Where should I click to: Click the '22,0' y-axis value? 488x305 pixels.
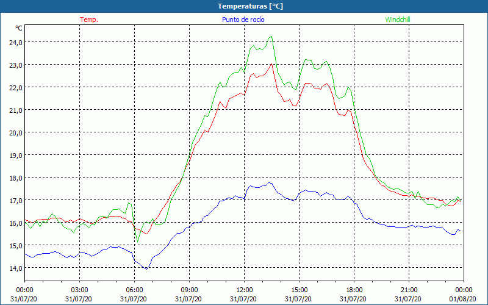(x=16, y=87)
